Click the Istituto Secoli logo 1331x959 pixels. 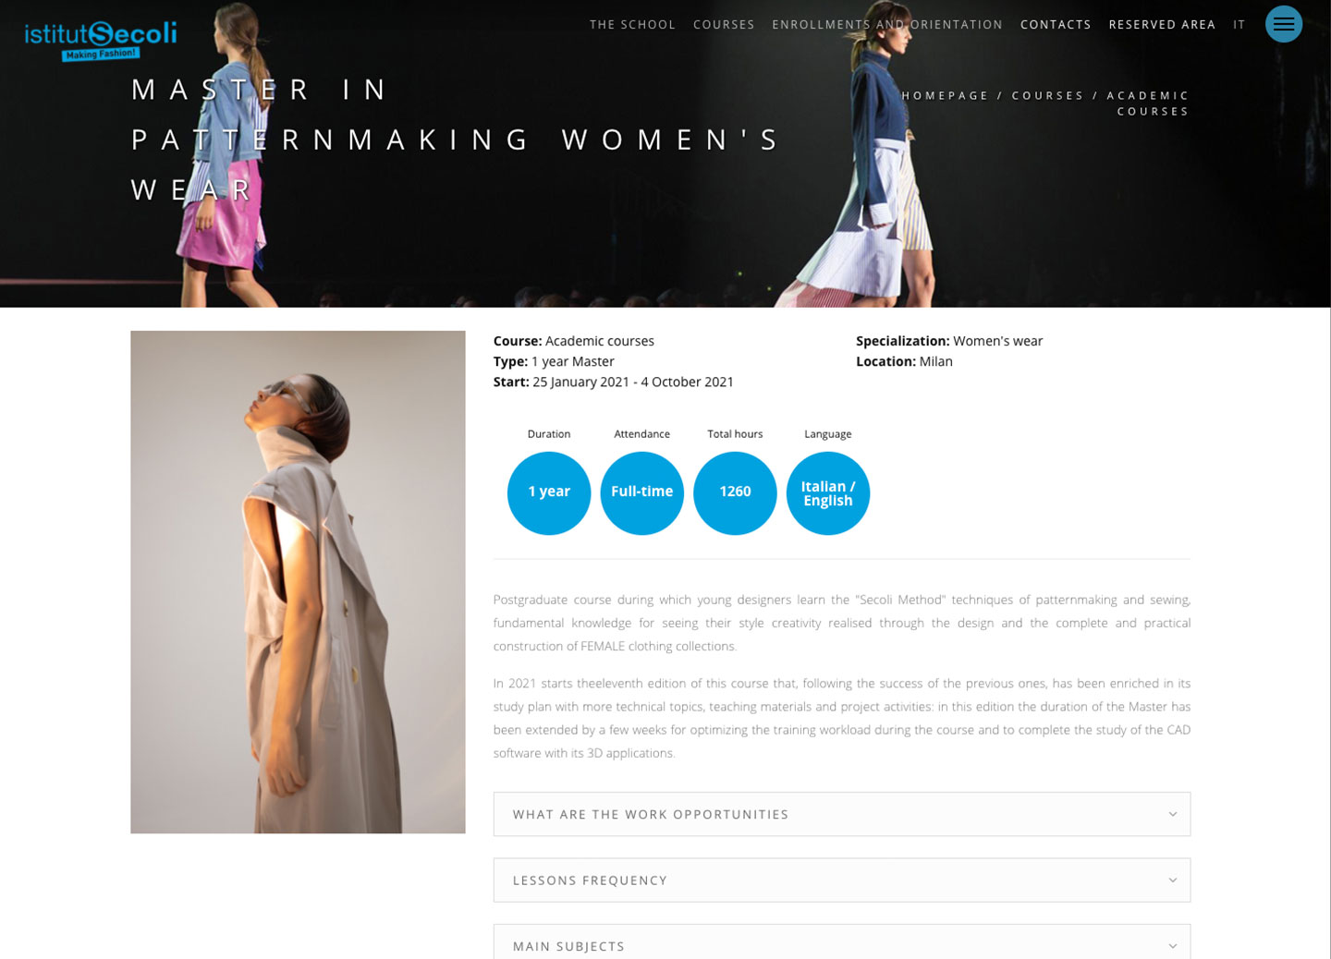click(x=101, y=40)
